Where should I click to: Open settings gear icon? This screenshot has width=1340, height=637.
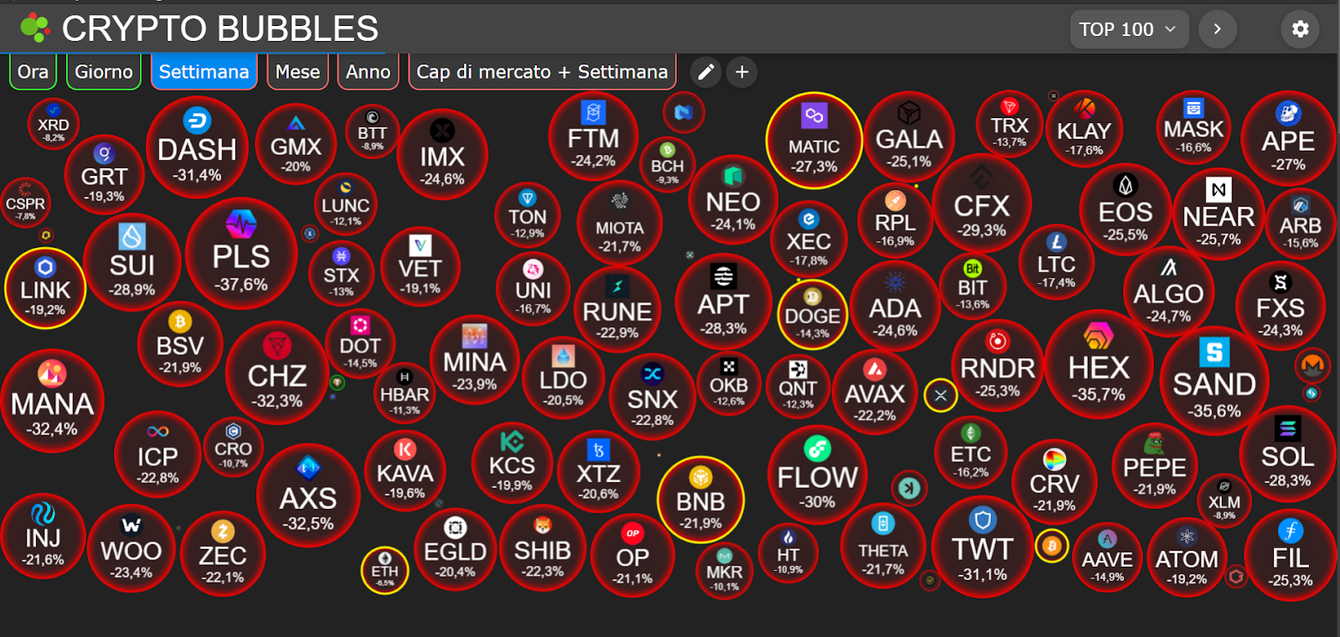[x=1300, y=29]
